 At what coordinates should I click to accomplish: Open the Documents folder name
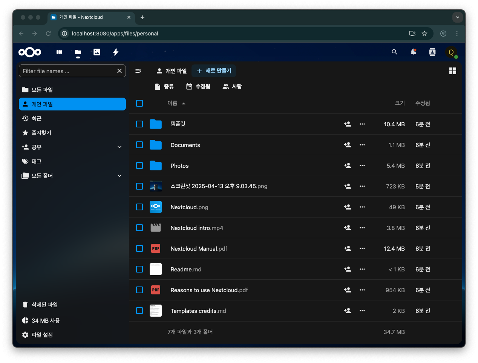click(185, 145)
